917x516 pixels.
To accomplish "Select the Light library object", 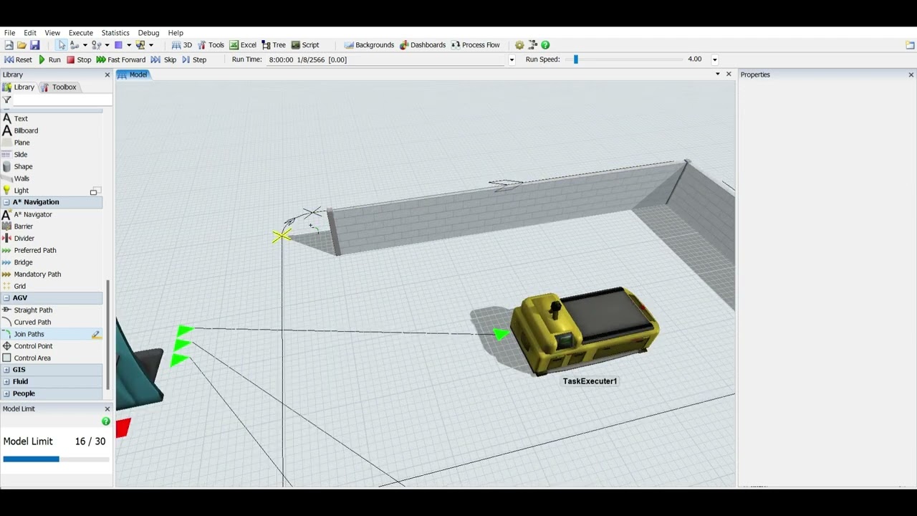I will click(21, 191).
